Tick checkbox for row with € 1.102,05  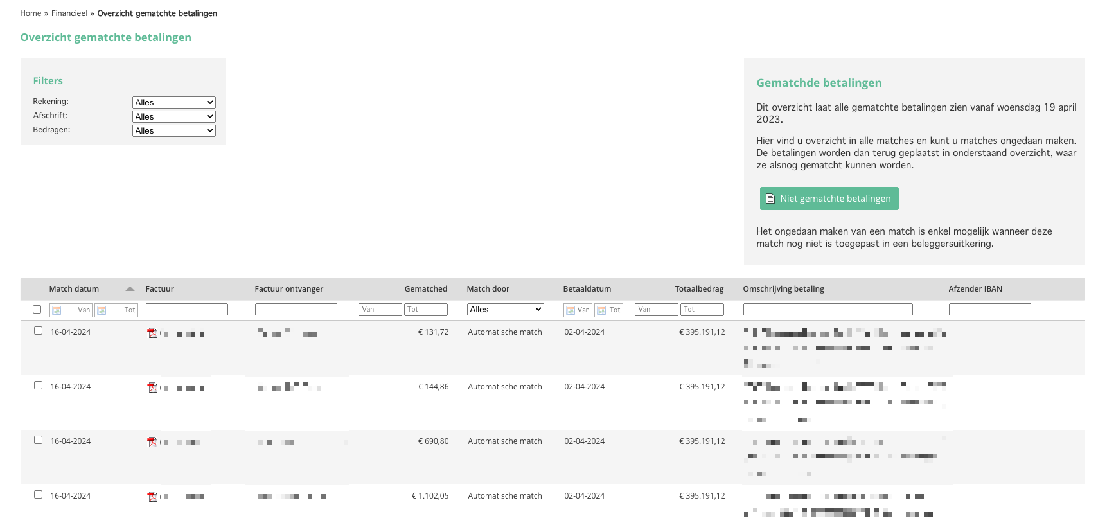(x=39, y=495)
